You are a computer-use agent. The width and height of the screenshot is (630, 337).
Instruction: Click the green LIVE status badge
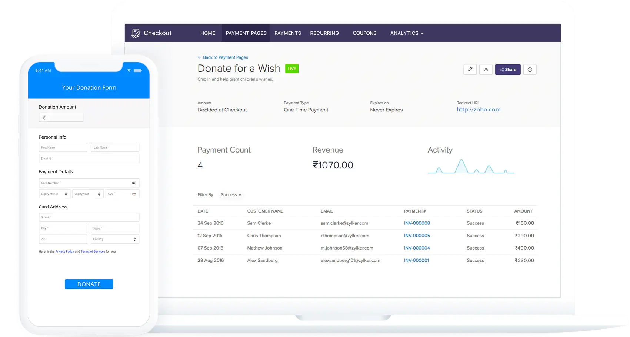point(292,69)
